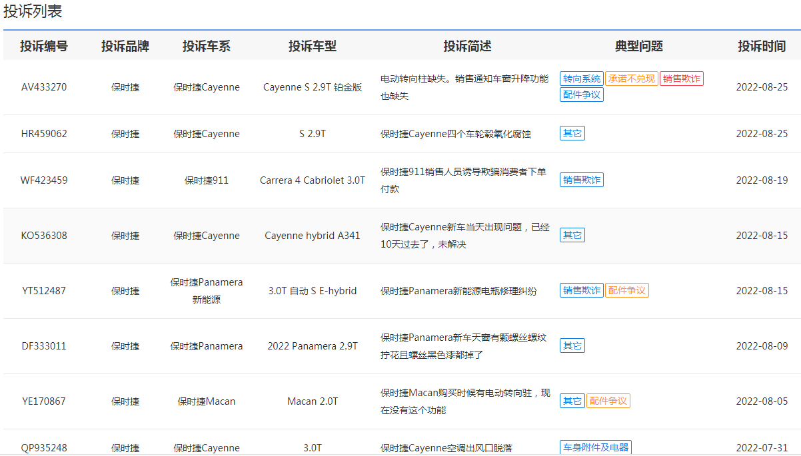Screen dimensions: 801x456
Task: Click model Carrera 4 Cabriolet 3.0T
Action: (313, 180)
